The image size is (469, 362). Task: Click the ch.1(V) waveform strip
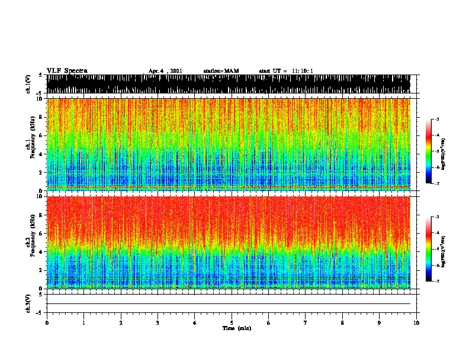(229, 84)
